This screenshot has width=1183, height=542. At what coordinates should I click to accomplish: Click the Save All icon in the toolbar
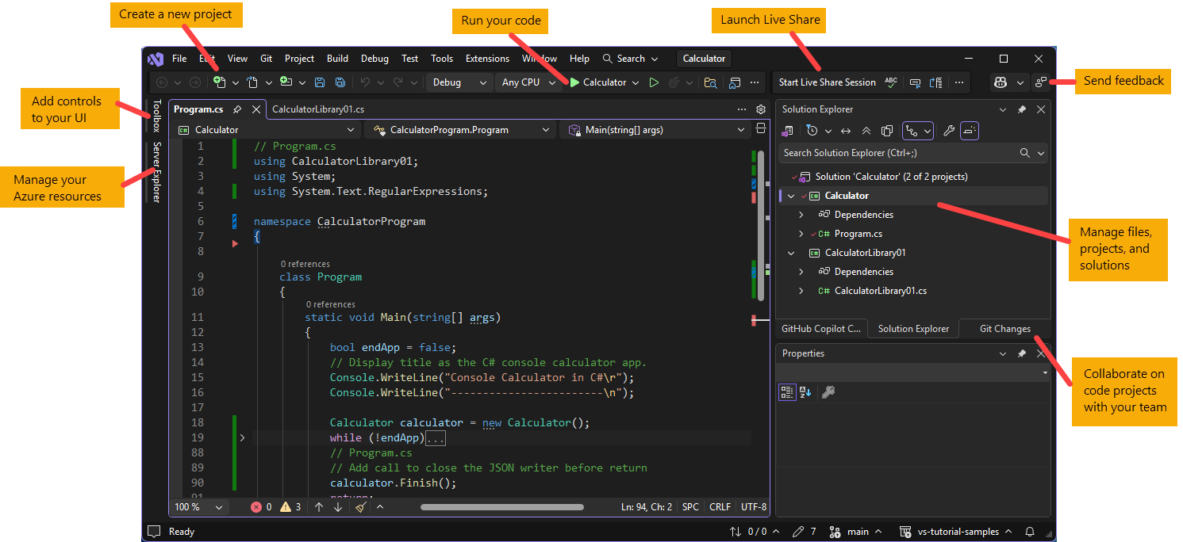pos(340,82)
